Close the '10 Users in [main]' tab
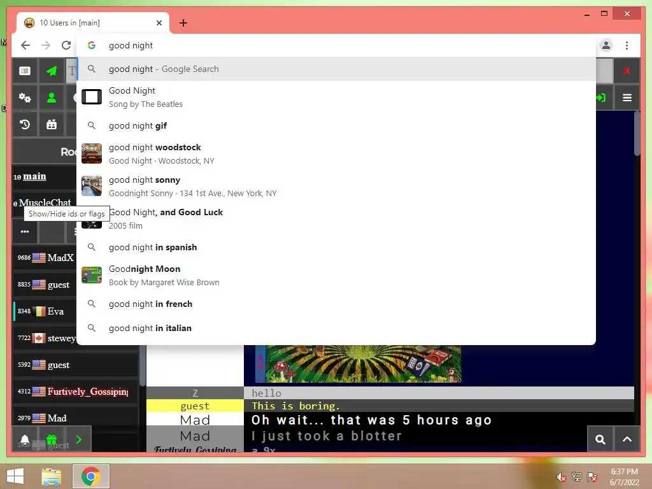652x489 pixels. pyautogui.click(x=159, y=23)
